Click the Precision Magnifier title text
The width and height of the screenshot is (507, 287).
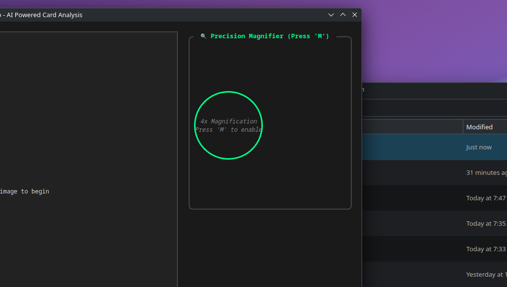(270, 36)
